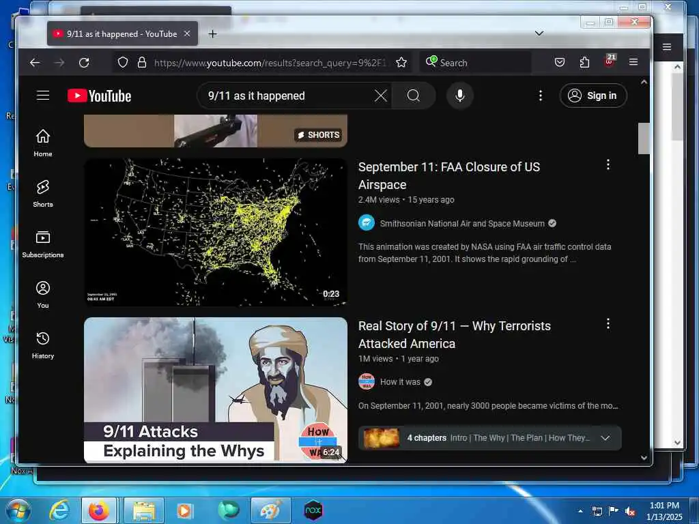
Task: Open Shorts from sidebar
Action: coord(43,193)
